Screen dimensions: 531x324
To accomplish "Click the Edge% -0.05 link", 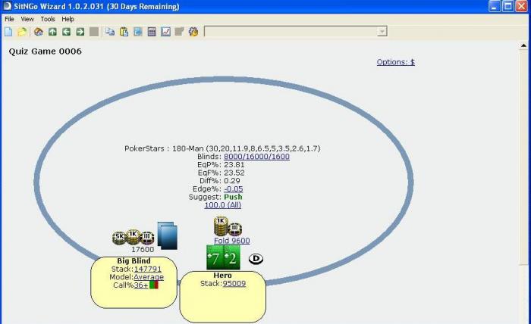I will point(234,188).
